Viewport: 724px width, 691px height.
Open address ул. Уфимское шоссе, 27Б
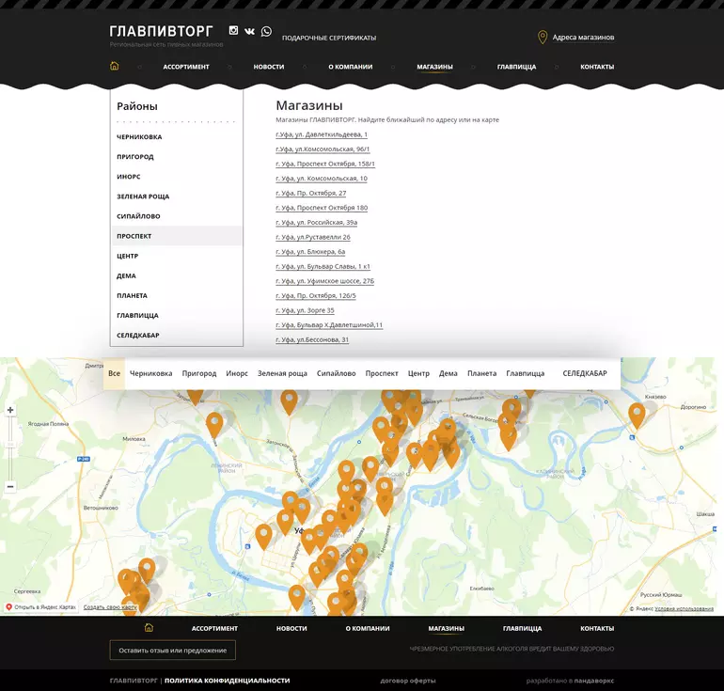[325, 281]
